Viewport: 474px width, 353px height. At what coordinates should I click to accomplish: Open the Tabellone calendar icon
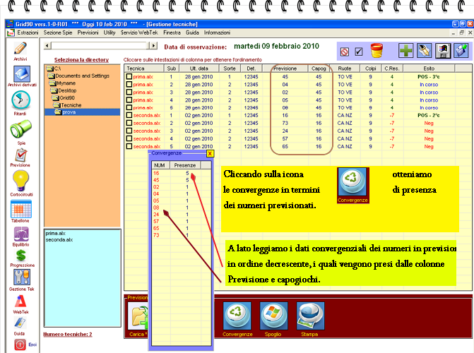coord(21,209)
